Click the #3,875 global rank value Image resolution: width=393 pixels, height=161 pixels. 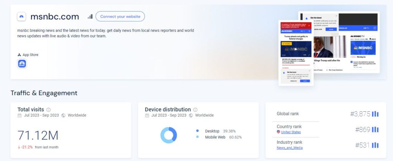point(360,114)
